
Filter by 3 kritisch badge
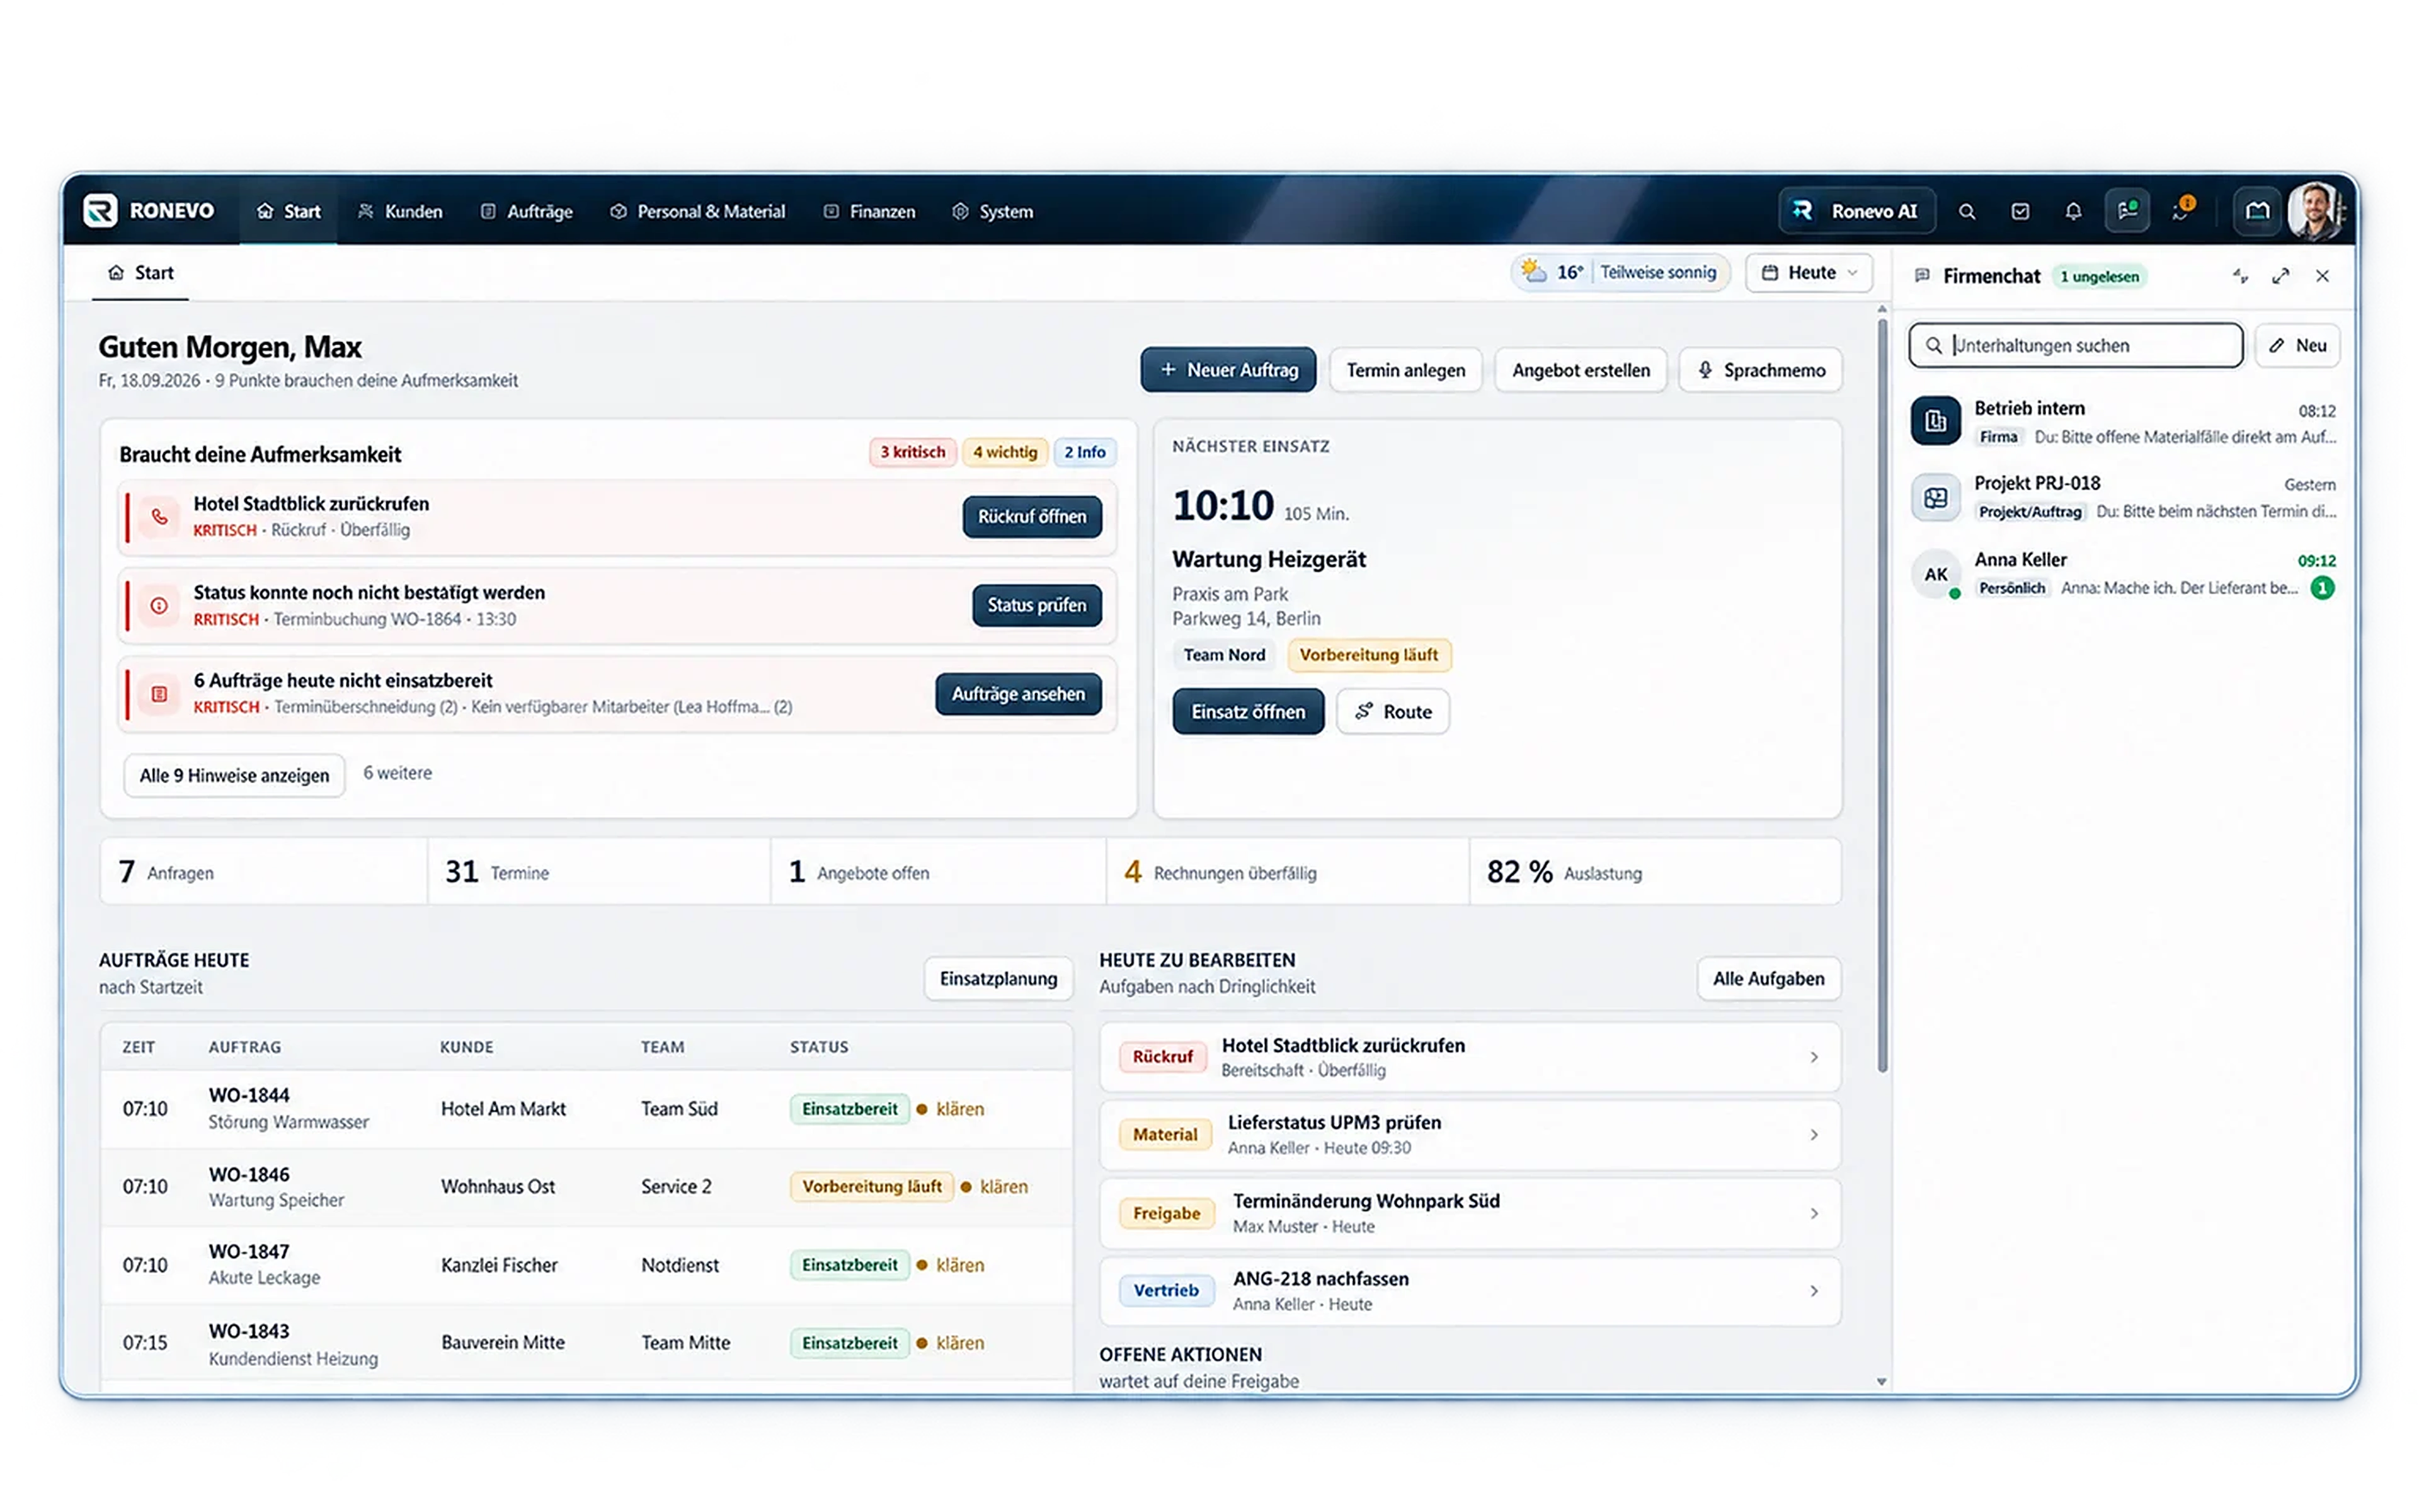tap(913, 452)
